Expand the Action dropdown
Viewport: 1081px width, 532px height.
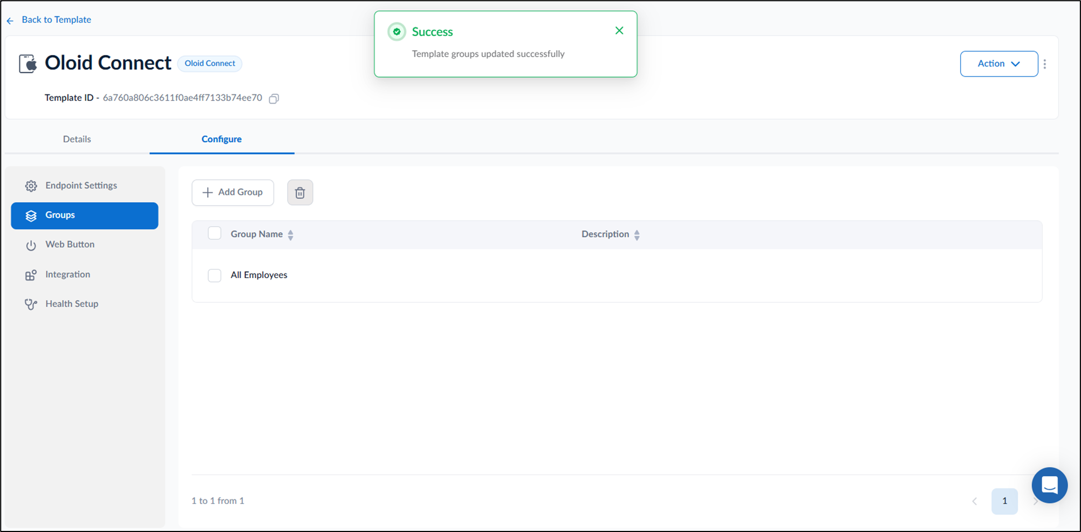[999, 64]
